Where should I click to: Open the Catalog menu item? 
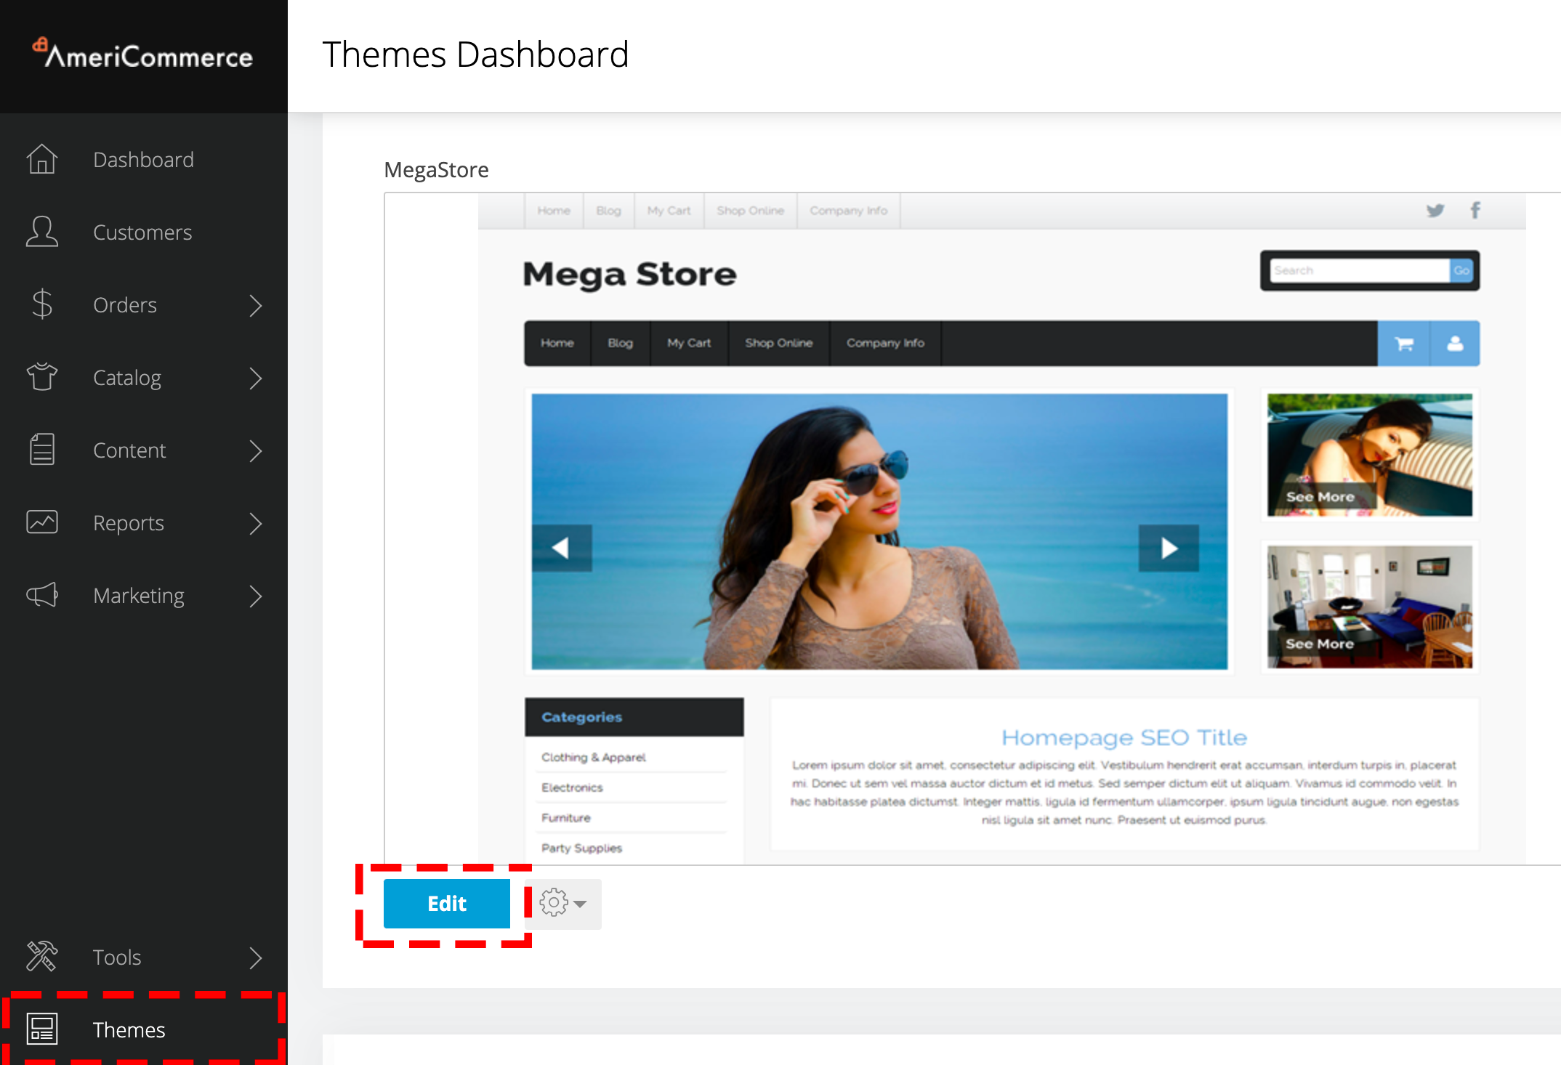(x=144, y=377)
